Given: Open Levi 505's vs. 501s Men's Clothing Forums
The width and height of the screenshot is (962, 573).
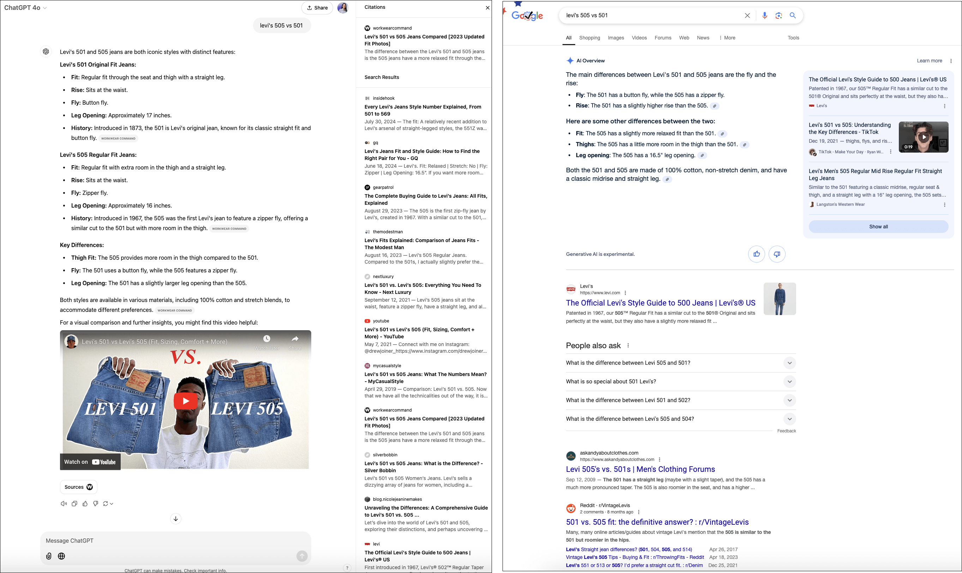Looking at the screenshot, I should tap(640, 469).
